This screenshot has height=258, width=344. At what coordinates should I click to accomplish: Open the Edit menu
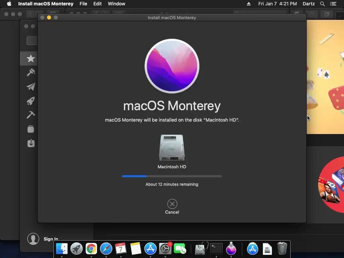coord(97,4)
